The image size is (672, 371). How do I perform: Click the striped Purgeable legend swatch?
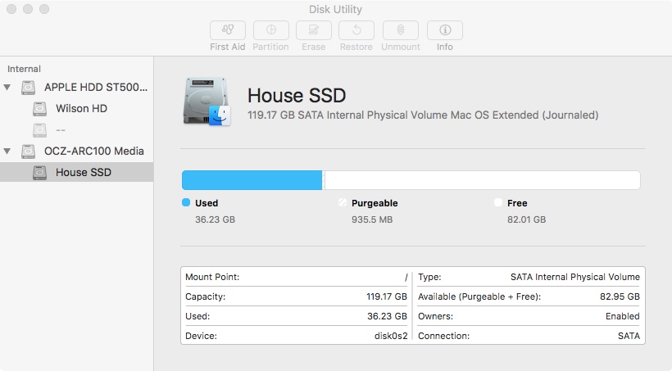coord(342,202)
